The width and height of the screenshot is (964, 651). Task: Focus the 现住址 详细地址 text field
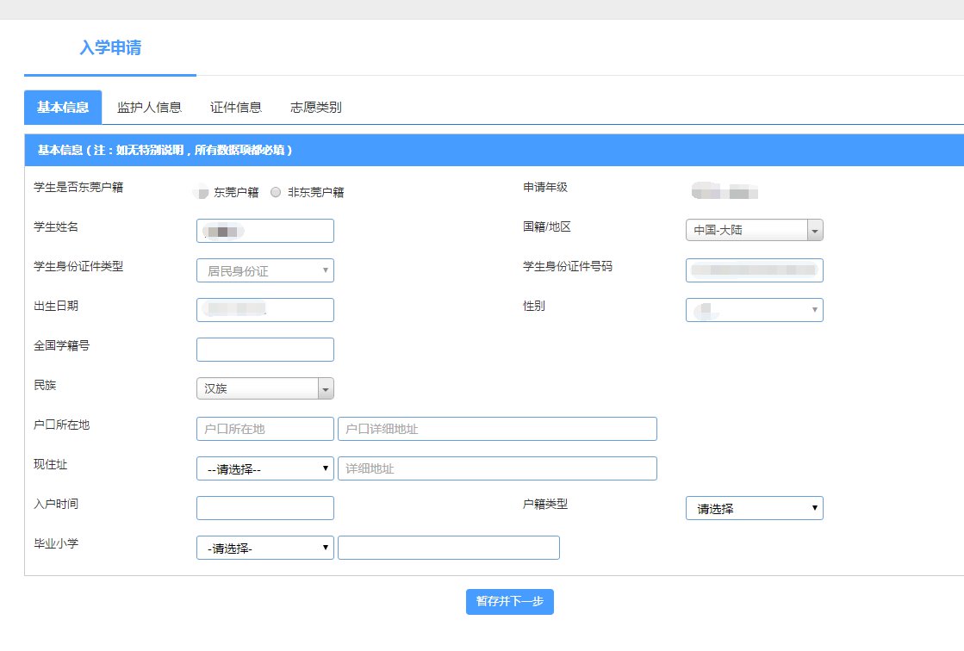point(497,468)
